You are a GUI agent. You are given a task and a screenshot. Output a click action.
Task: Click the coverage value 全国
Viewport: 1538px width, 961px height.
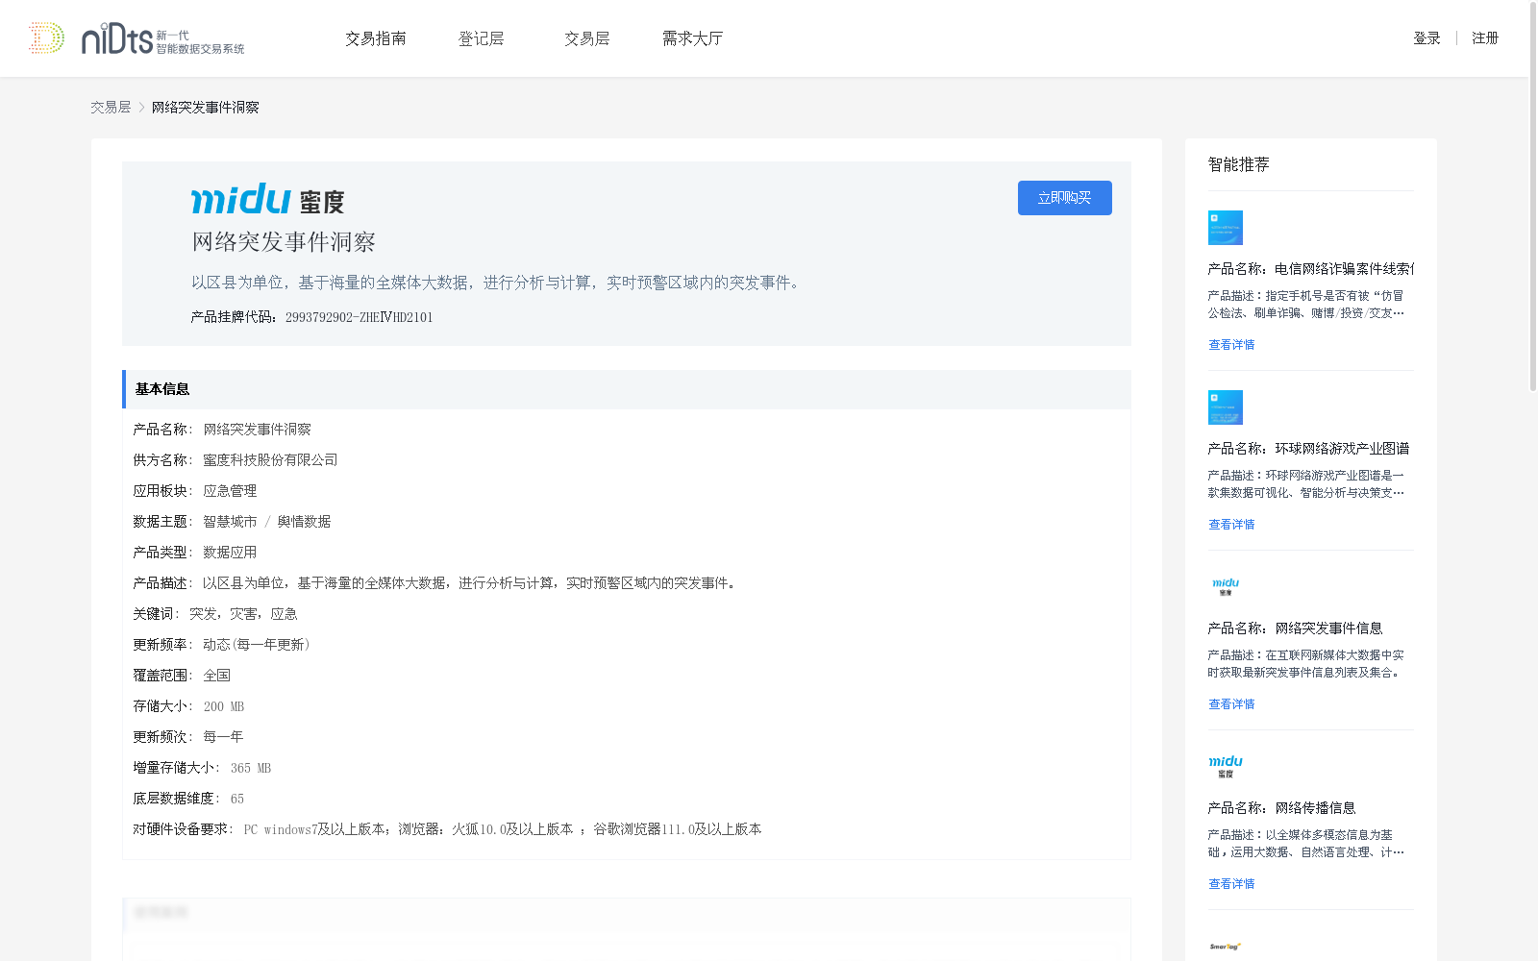coord(217,676)
